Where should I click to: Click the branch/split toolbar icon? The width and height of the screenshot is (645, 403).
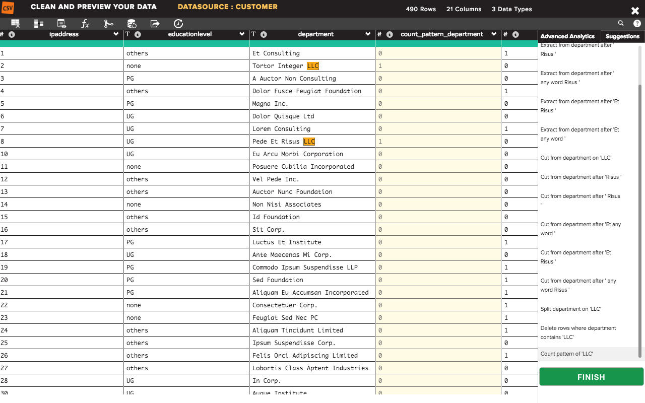[108, 24]
